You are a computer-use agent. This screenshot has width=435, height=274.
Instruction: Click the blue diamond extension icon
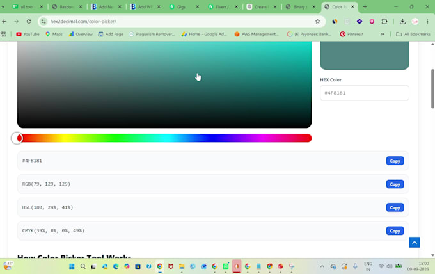point(360,21)
